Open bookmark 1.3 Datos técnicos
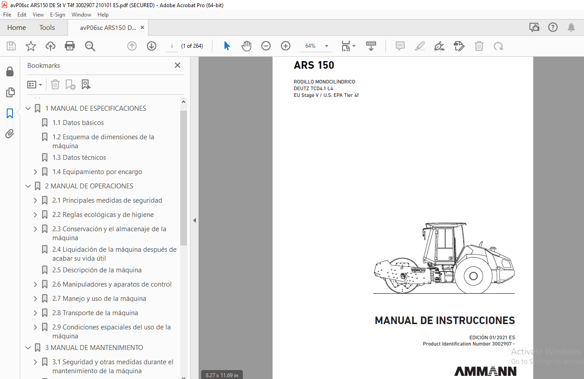 (79, 158)
